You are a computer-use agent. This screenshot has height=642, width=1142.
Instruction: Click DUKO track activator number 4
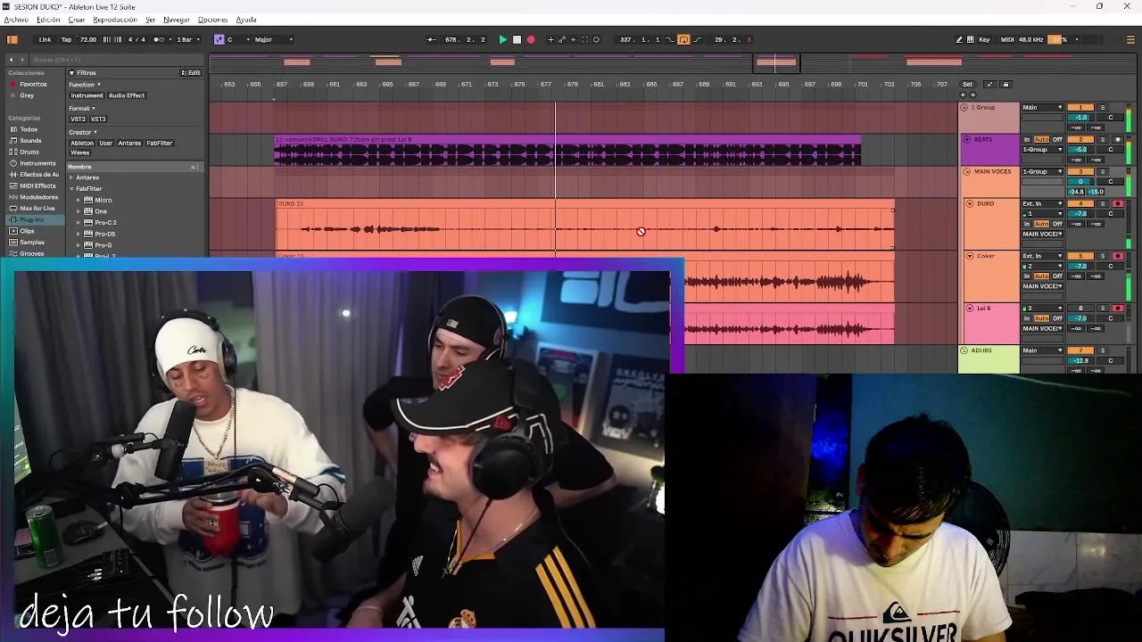pyautogui.click(x=1080, y=203)
